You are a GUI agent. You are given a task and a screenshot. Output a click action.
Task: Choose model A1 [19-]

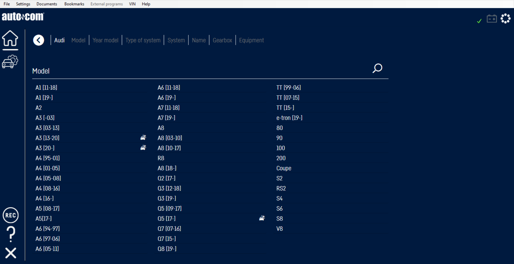tap(44, 98)
